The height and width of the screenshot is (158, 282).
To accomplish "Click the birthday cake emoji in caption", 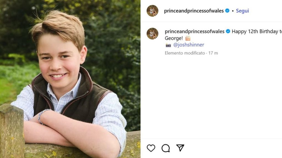I will click(x=188, y=38).
